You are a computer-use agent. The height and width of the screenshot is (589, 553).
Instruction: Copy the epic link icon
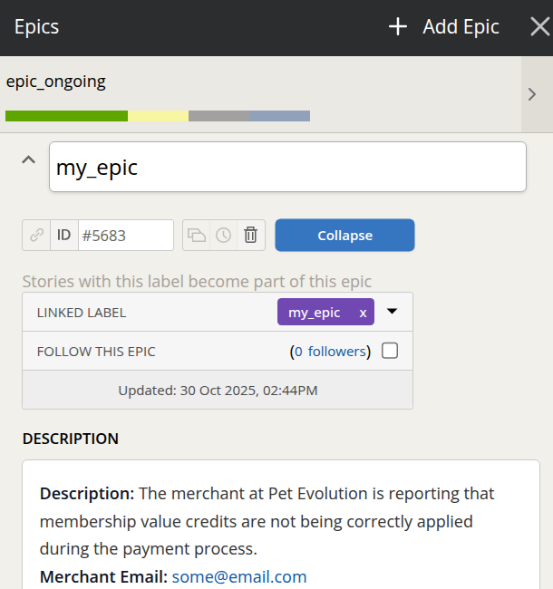coord(37,236)
